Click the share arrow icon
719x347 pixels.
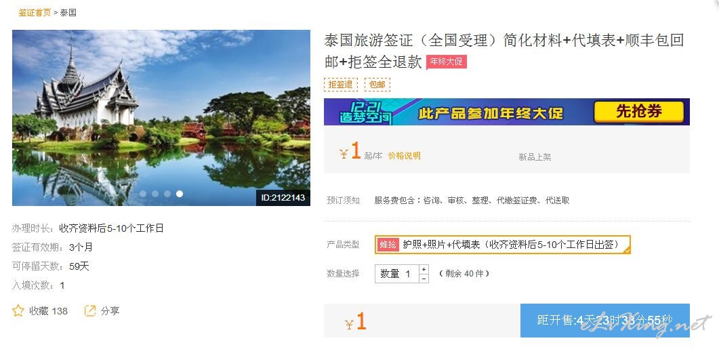90,311
